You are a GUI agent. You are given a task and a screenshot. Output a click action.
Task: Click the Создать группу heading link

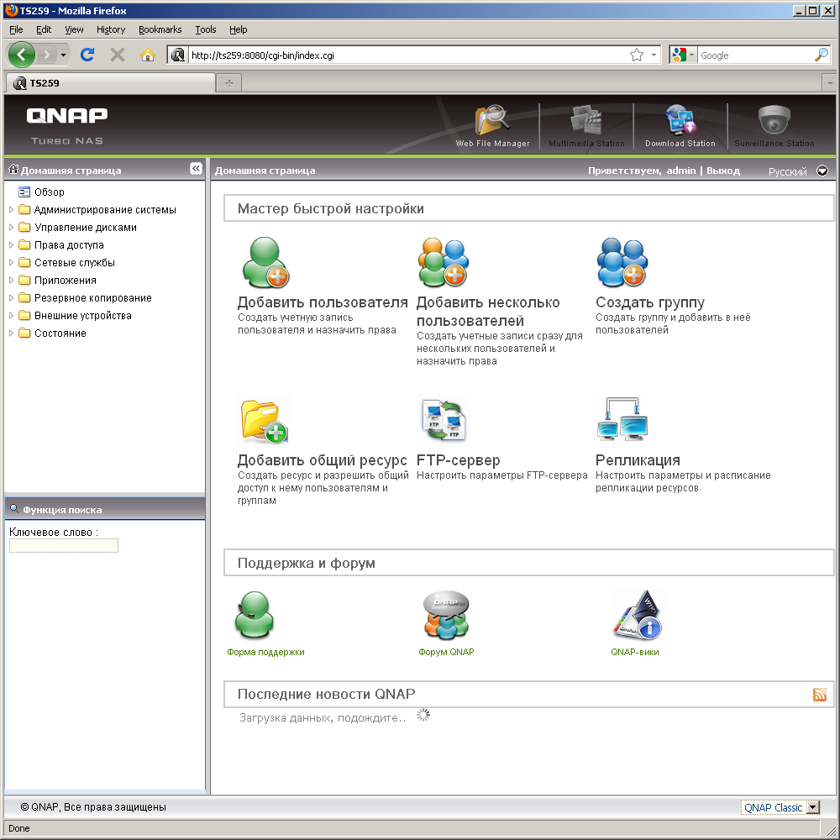click(650, 302)
